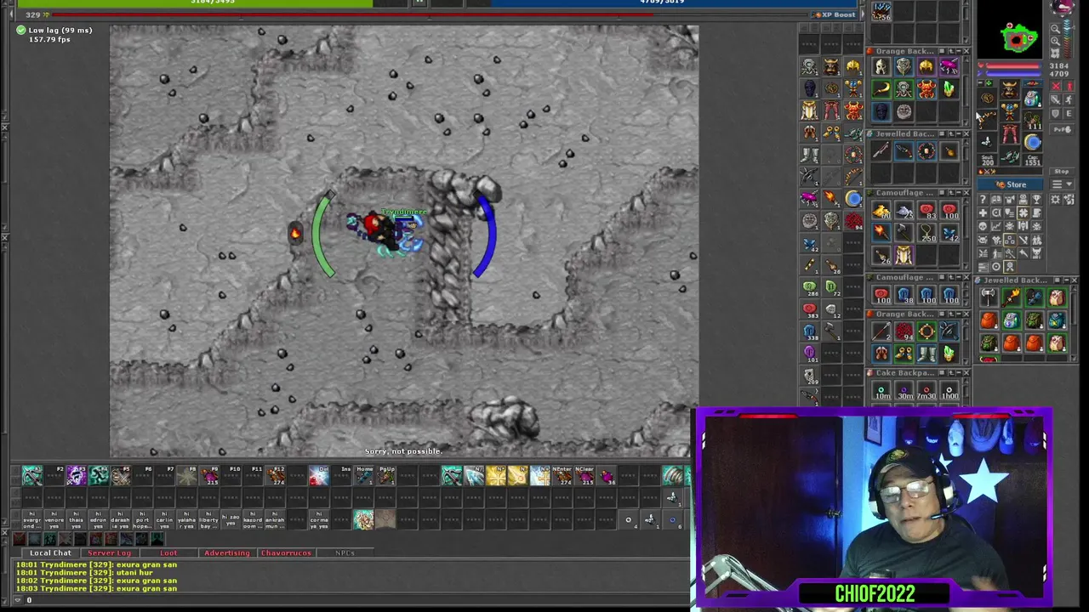1089x612 pixels.
Task: Select the axe in right Jewelled Backpack
Action: coord(989,297)
